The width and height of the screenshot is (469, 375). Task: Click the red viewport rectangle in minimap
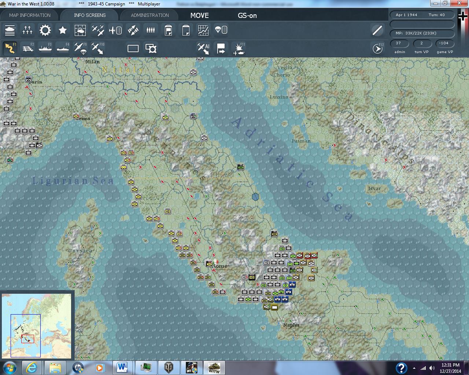point(27,339)
